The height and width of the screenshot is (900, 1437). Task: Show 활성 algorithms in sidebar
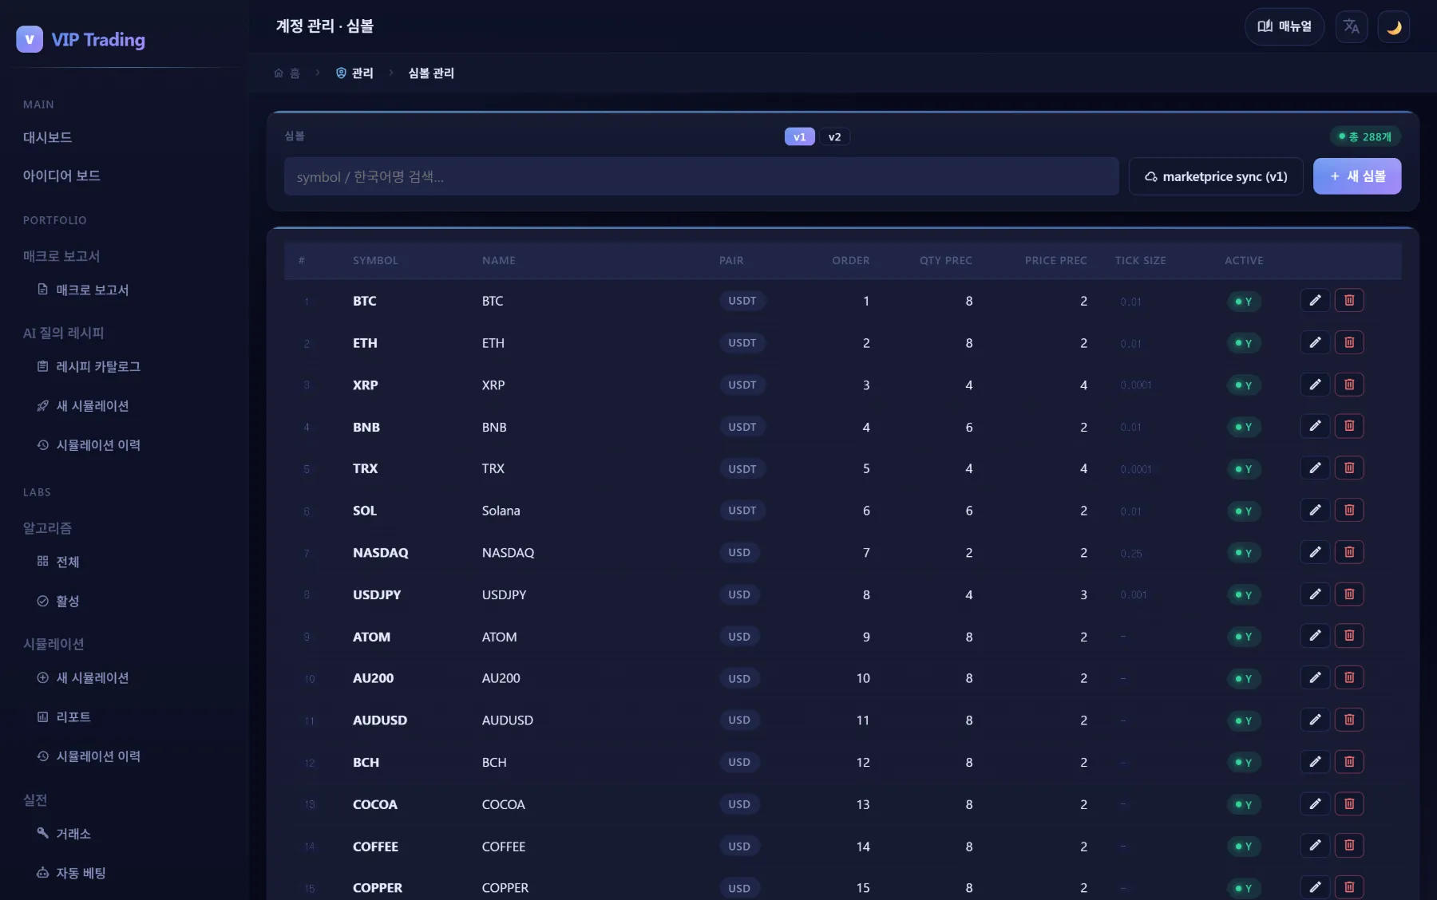click(58, 601)
